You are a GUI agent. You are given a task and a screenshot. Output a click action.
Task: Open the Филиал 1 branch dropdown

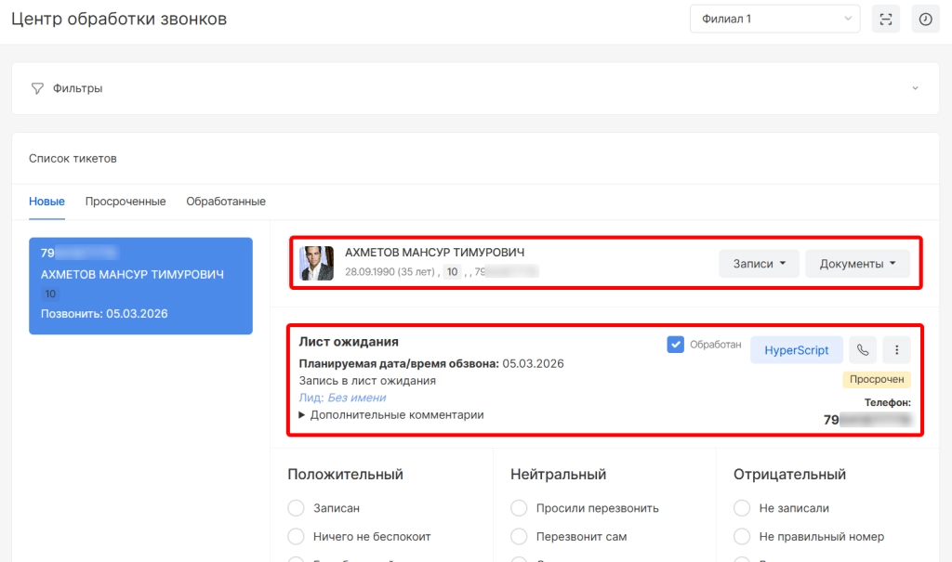(x=774, y=20)
